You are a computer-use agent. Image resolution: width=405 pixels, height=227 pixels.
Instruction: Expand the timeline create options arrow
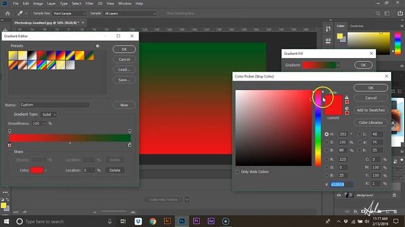pos(187,200)
